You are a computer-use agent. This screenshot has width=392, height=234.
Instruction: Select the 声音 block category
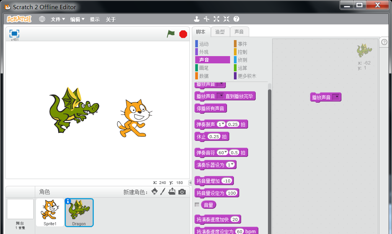pos(212,60)
